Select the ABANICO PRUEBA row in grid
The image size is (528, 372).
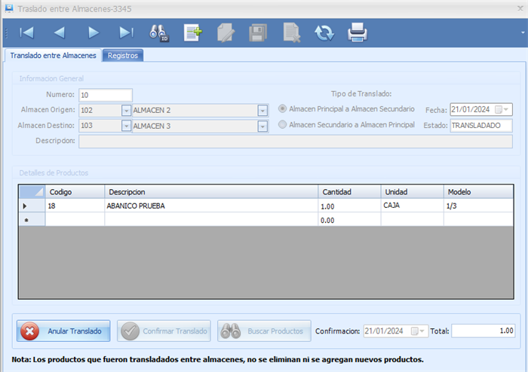pyautogui.click(x=136, y=206)
